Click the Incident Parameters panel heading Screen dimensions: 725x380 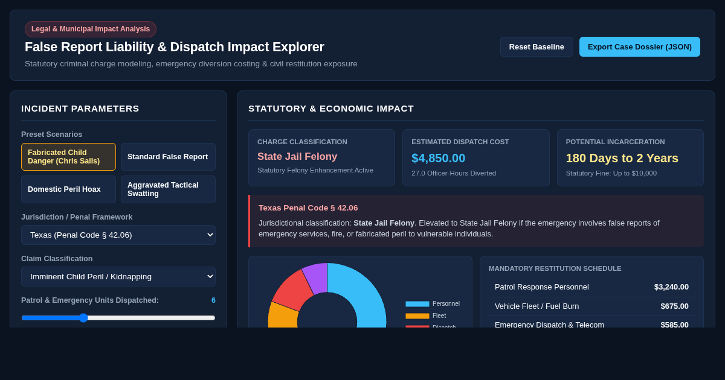pyautogui.click(x=80, y=109)
